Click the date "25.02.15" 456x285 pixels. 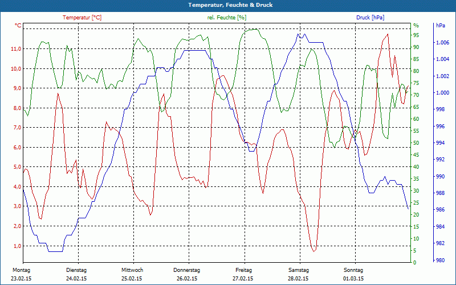132,279
